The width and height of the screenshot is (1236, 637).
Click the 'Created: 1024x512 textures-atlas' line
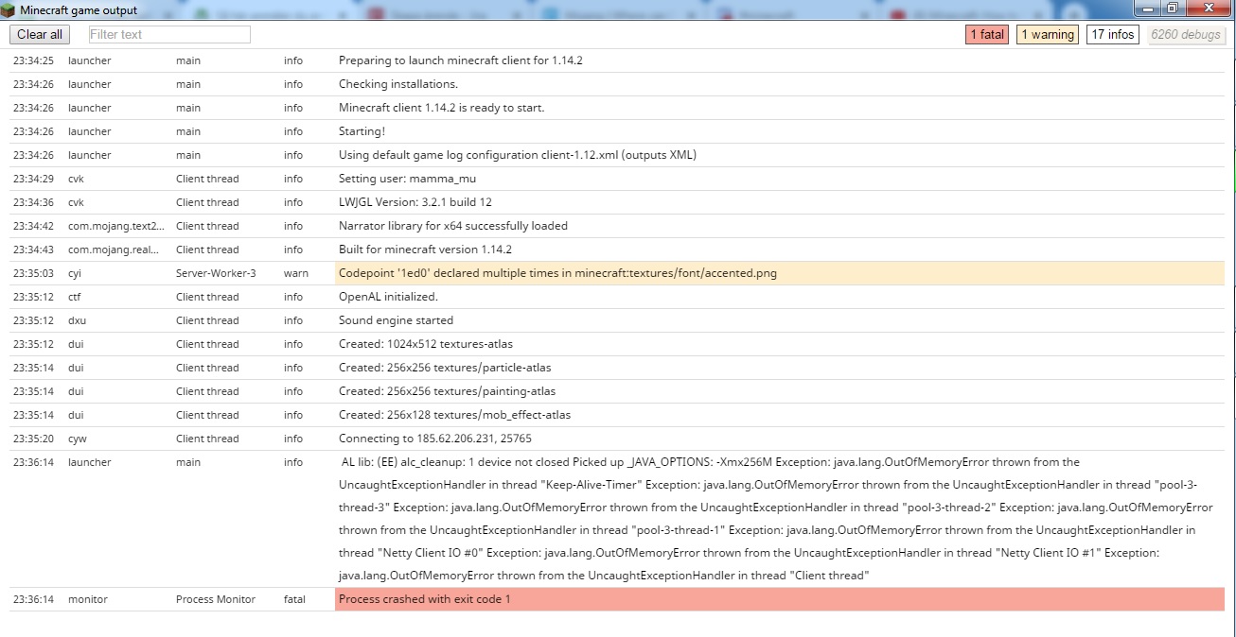(x=425, y=344)
